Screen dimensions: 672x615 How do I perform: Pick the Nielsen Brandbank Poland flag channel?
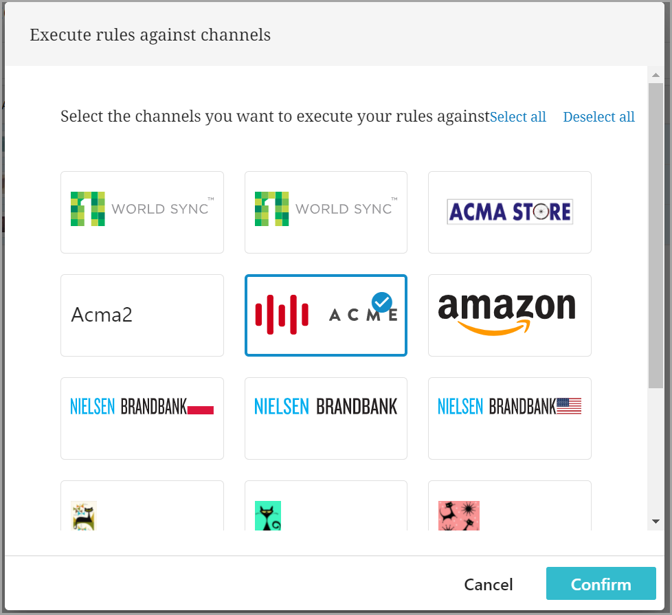[142, 418]
